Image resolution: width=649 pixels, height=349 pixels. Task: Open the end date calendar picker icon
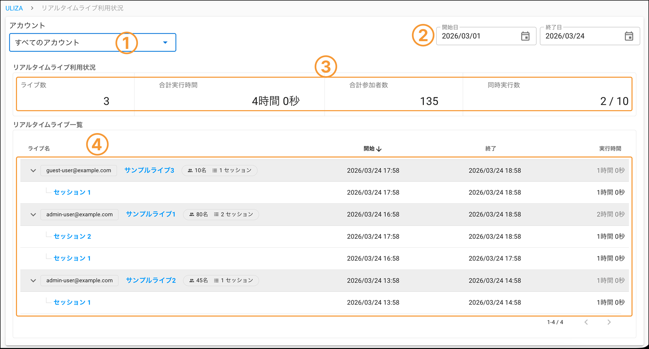coord(629,36)
